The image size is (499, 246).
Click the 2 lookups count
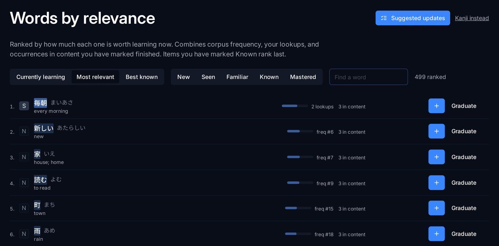[x=322, y=106]
